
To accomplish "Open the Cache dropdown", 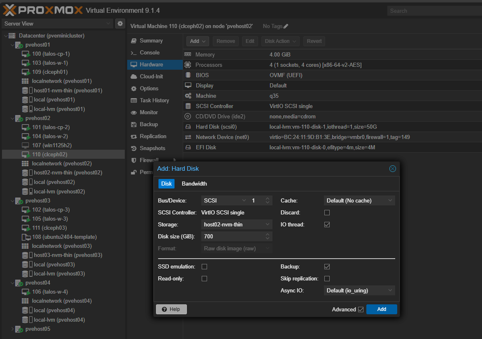I will tap(359, 201).
